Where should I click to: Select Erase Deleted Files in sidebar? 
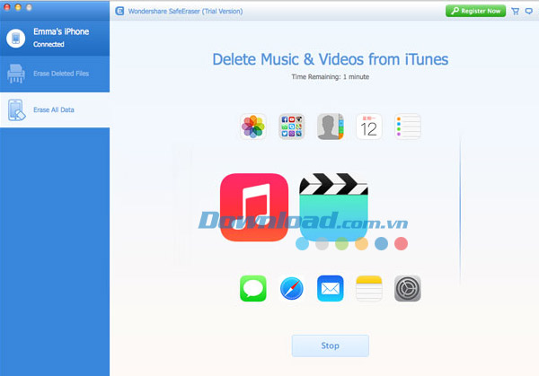click(55, 74)
